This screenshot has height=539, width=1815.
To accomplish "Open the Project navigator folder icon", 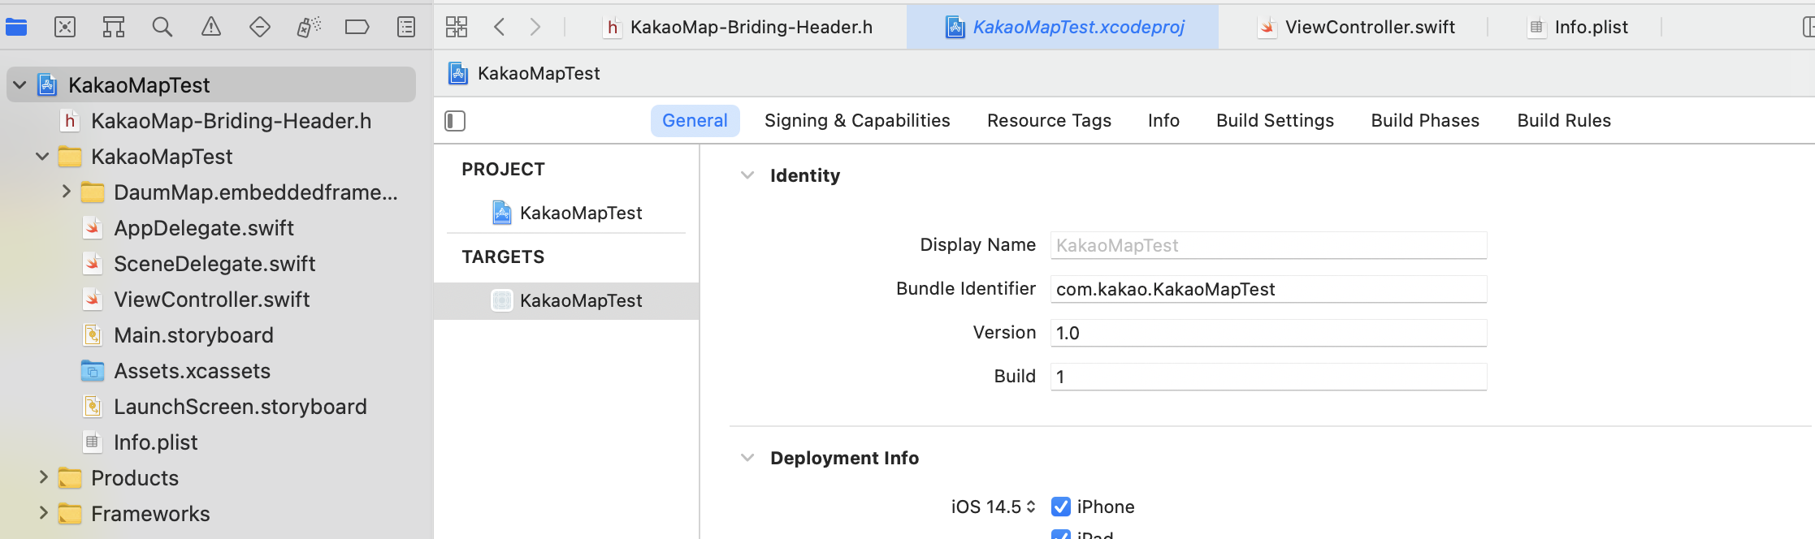I will pyautogui.click(x=16, y=28).
